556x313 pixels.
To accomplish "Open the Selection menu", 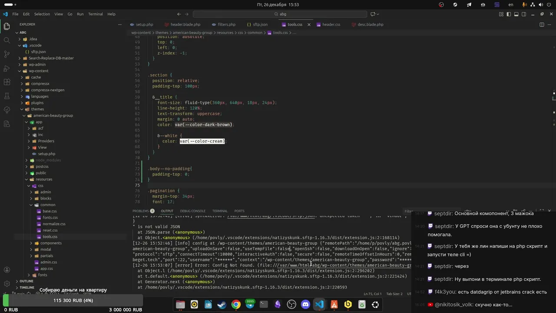I will tap(42, 14).
